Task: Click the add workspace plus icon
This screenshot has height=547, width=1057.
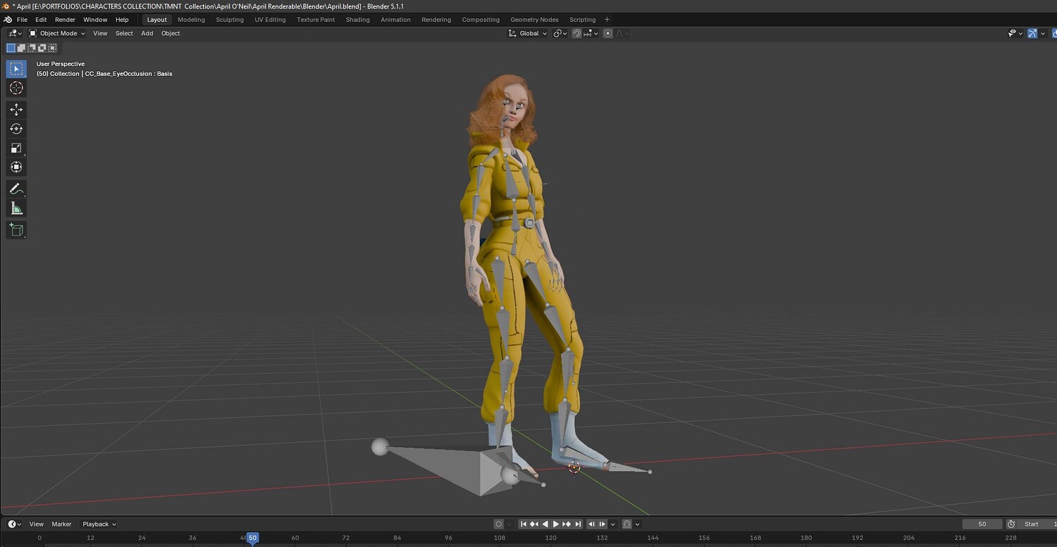Action: pos(607,20)
